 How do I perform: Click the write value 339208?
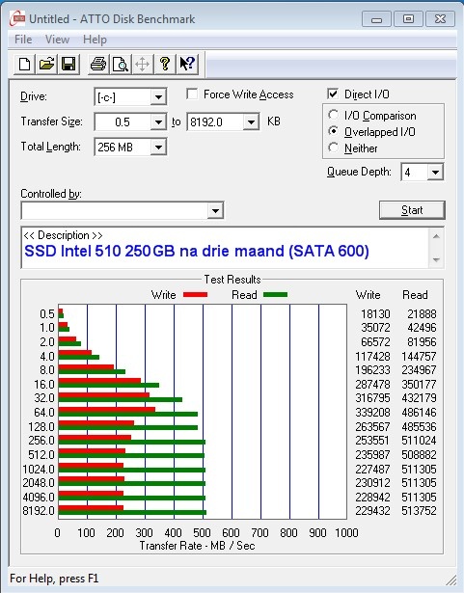point(372,413)
